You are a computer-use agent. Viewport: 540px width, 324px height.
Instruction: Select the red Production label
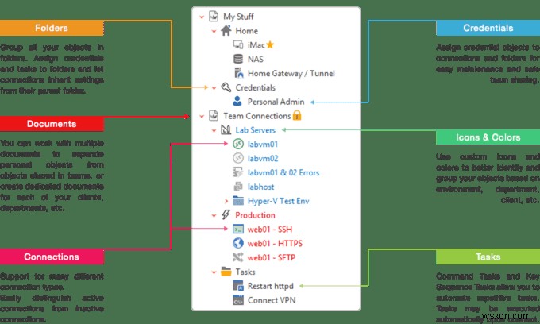[255, 215]
